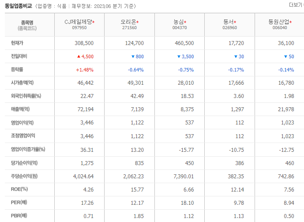
Task: Click the 당기순이익(억) row label
Action: 24,163
